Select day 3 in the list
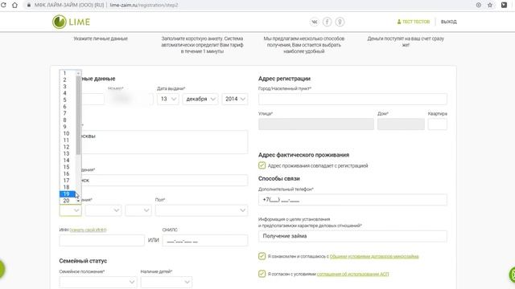 68,87
